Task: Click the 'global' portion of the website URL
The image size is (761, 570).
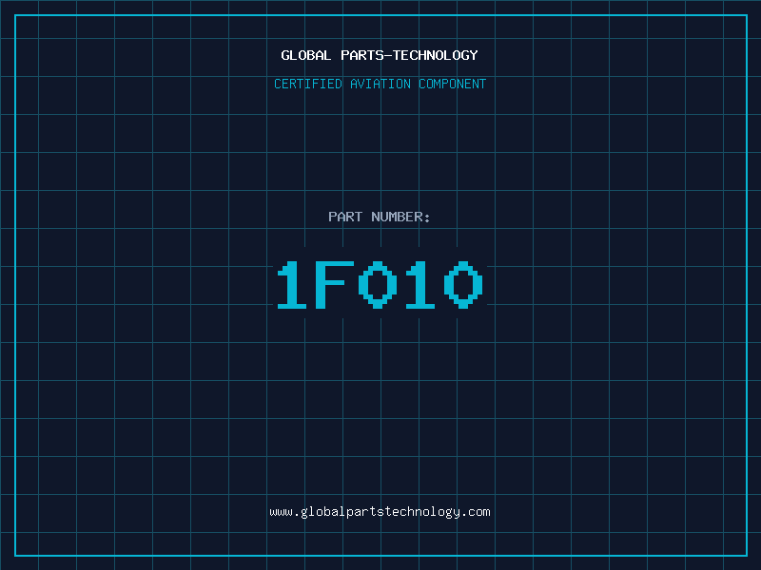Action: [x=323, y=512]
